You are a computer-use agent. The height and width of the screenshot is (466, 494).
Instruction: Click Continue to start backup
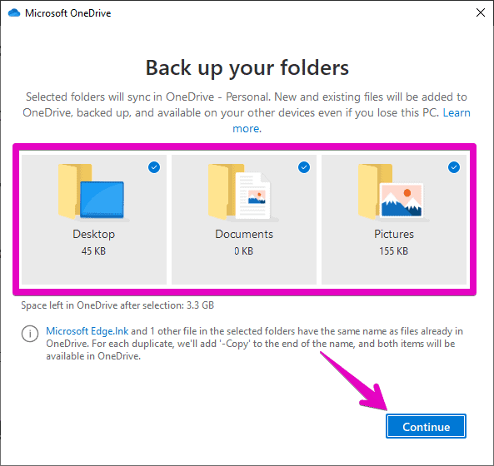(x=426, y=426)
